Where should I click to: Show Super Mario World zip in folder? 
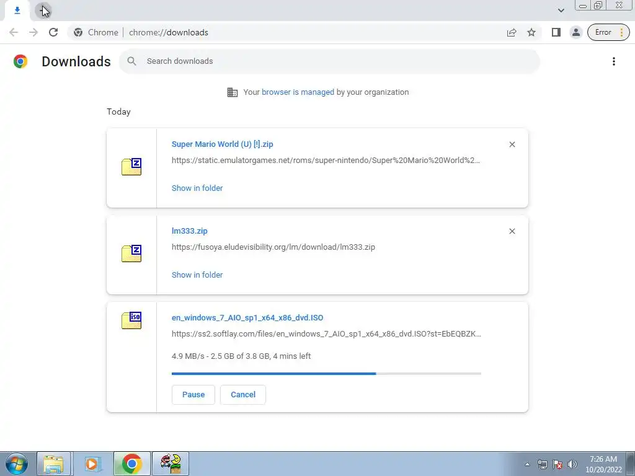[x=197, y=188]
